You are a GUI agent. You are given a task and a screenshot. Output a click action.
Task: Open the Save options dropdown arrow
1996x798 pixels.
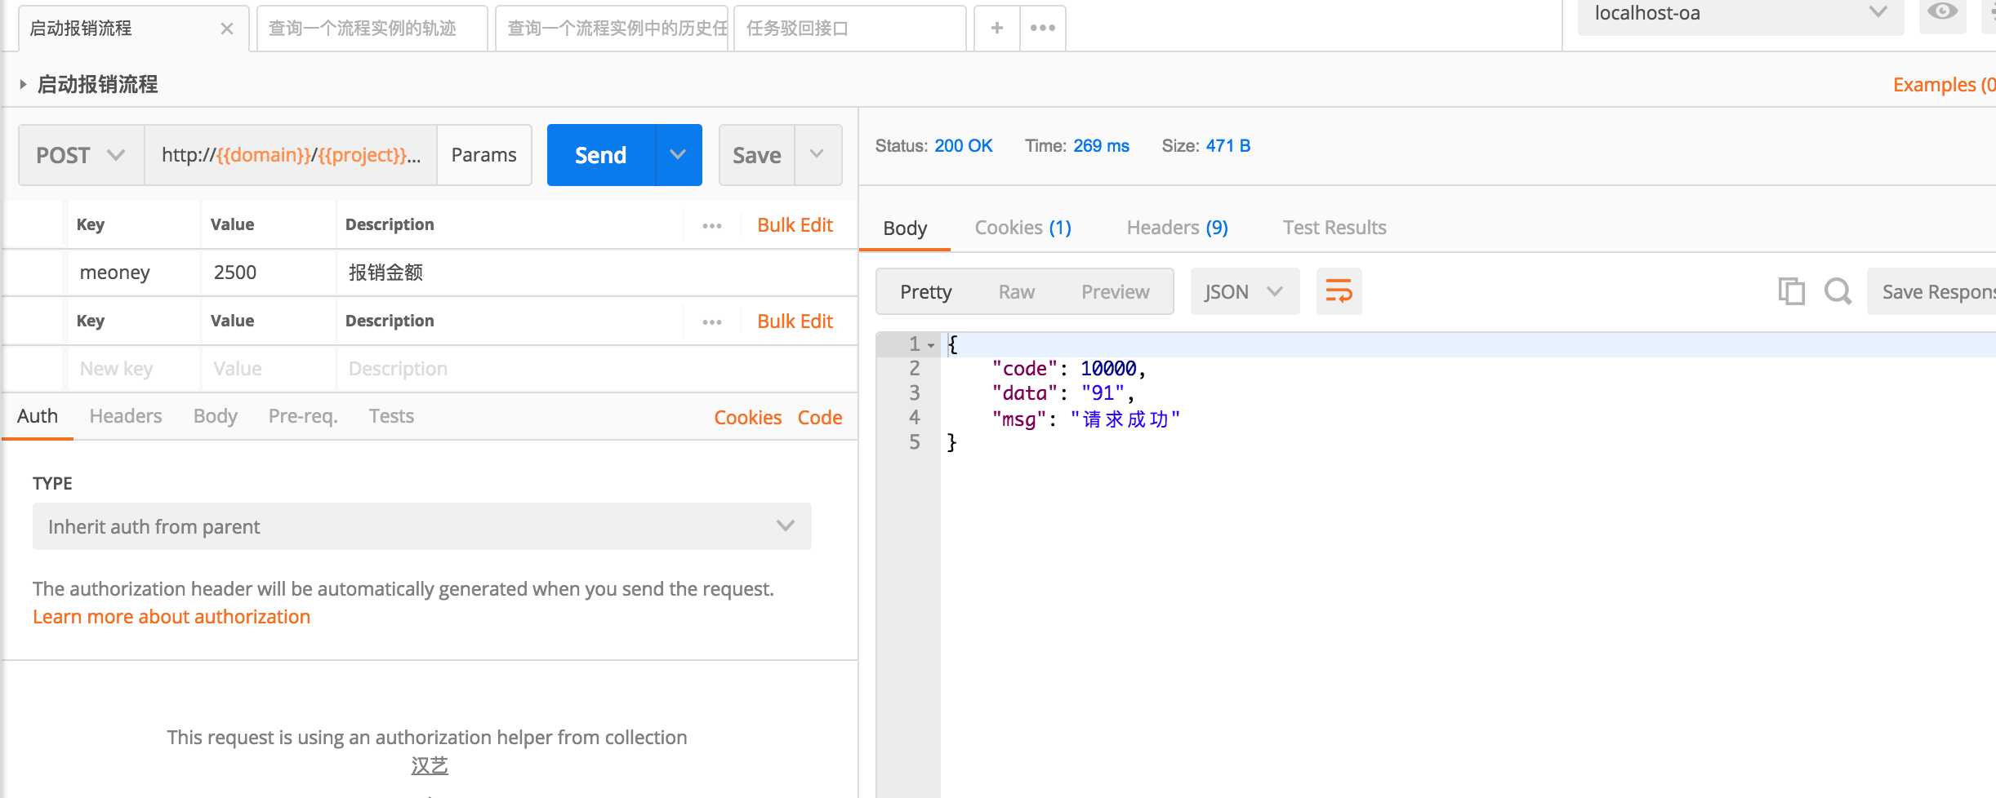tap(817, 155)
